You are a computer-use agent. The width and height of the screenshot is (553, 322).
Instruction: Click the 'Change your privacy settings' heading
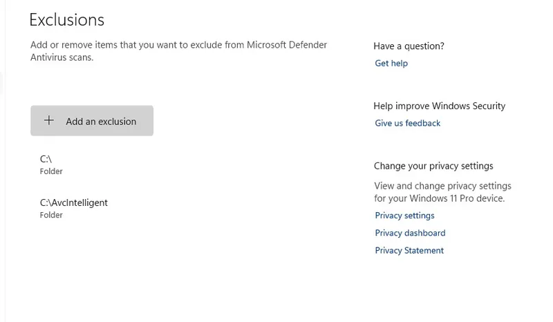point(433,166)
